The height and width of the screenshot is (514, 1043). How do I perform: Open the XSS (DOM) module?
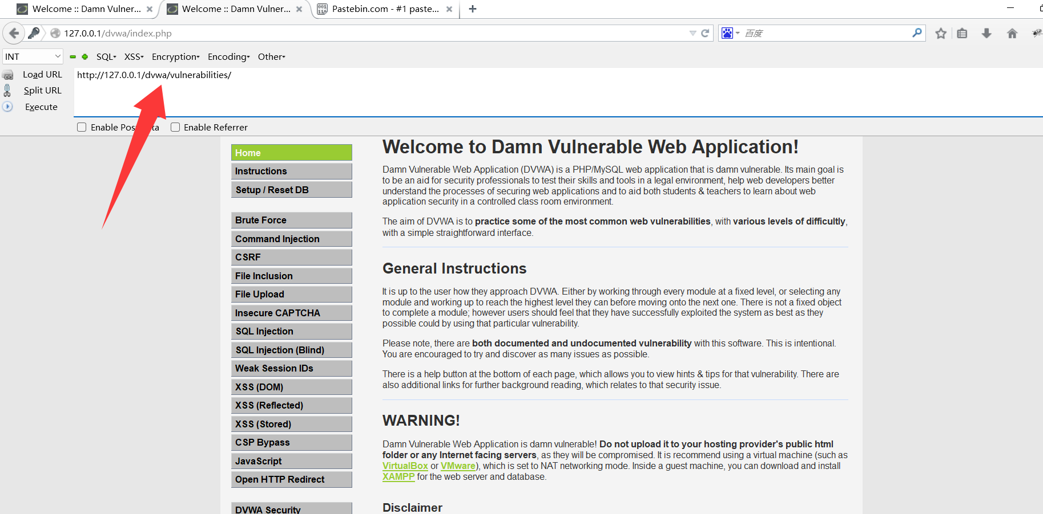tap(292, 387)
